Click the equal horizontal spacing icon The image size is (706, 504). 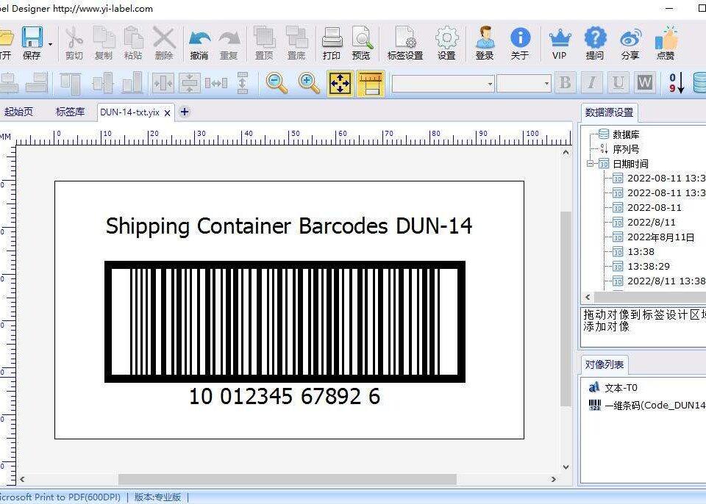point(216,83)
